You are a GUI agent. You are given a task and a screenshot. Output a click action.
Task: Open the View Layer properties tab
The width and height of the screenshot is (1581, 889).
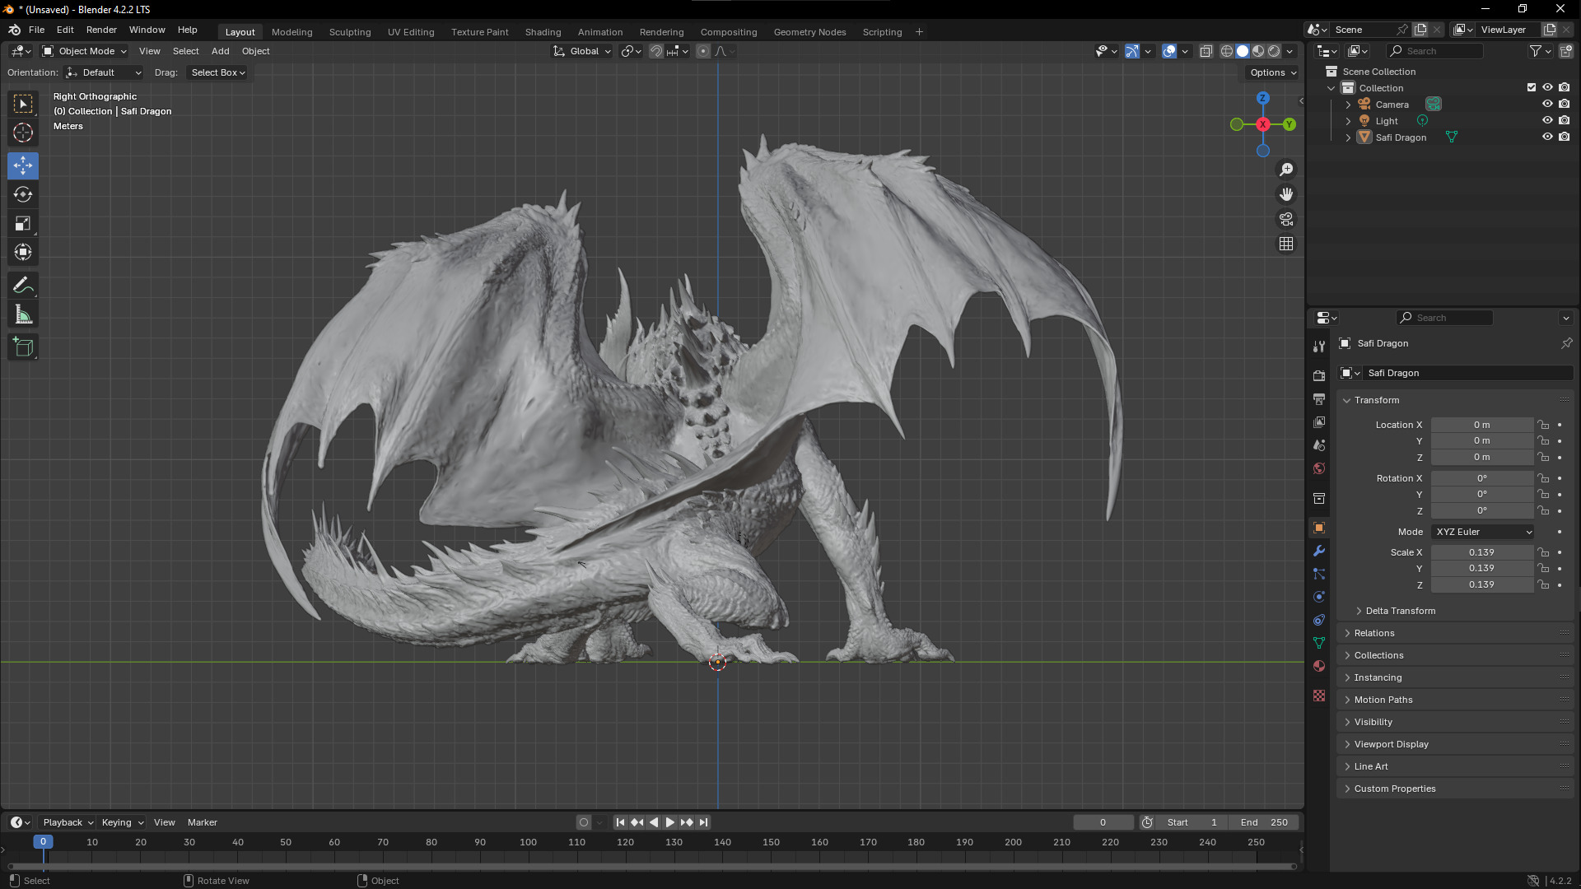tap(1319, 421)
